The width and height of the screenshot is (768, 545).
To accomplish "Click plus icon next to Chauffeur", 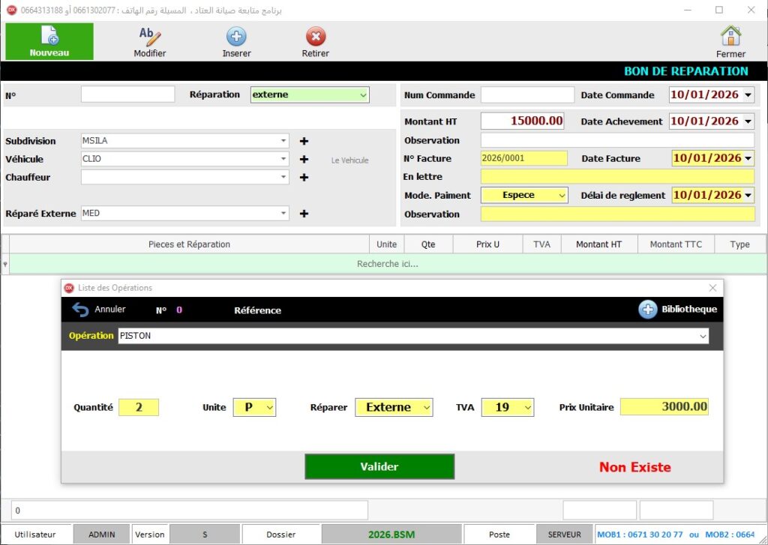I will (x=304, y=178).
